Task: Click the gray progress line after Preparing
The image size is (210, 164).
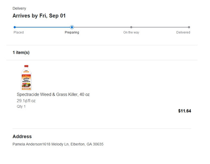Action: pyautogui.click(x=102, y=27)
